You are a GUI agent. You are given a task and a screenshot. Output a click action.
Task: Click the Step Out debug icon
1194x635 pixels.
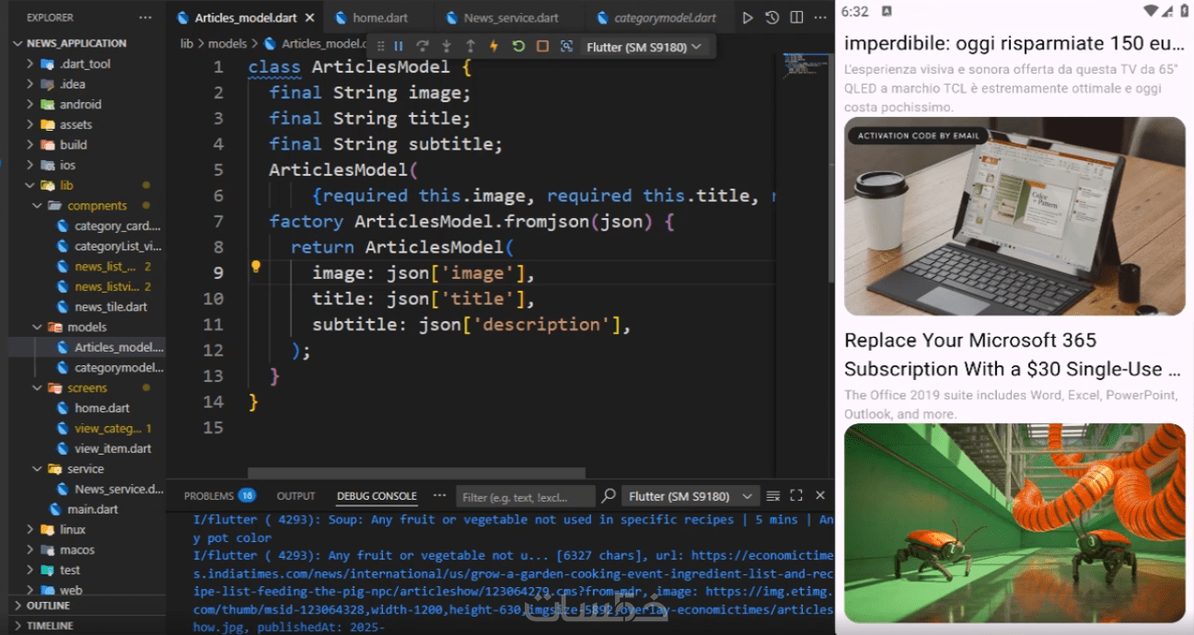470,46
